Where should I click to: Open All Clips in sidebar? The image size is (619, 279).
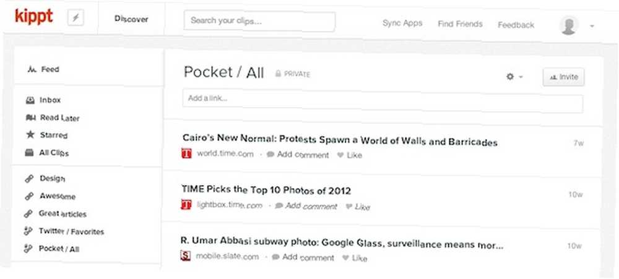coord(54,153)
